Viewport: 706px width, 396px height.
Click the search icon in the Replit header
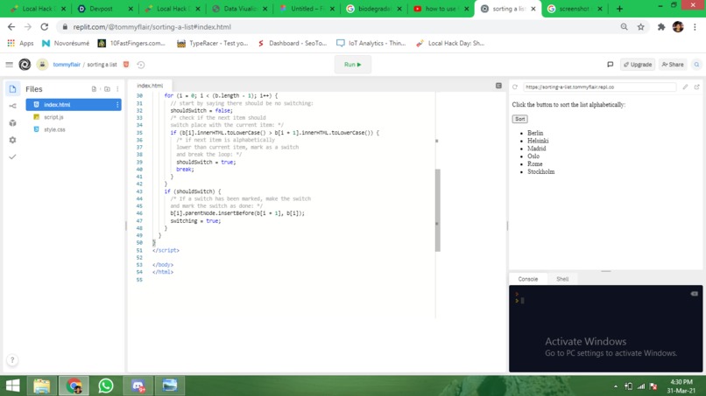point(696,65)
